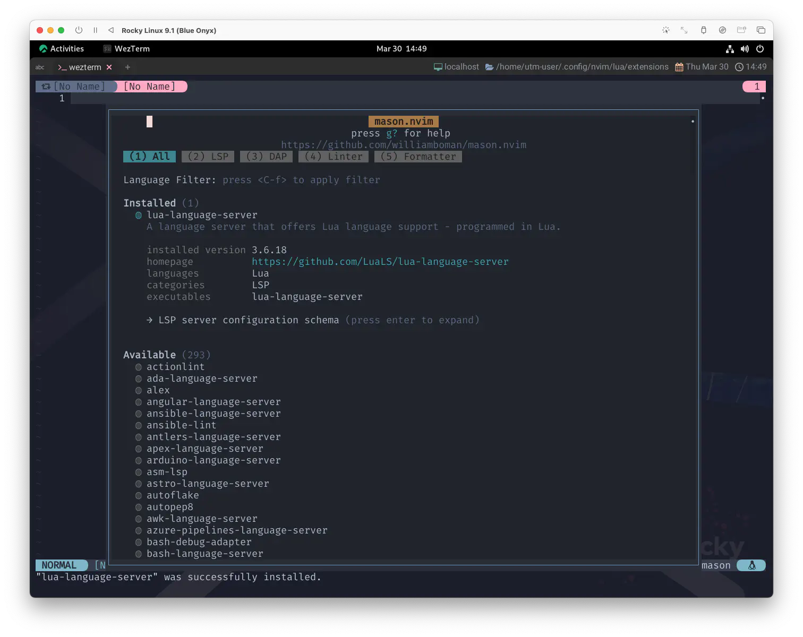803x637 pixels.
Task: Select the bash-debug-adapter package
Action: click(x=199, y=542)
